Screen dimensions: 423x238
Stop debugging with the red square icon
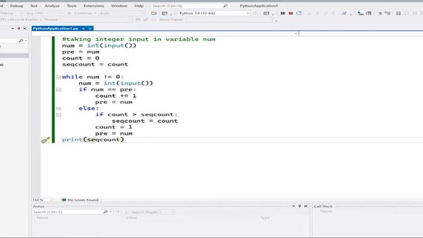291,13
